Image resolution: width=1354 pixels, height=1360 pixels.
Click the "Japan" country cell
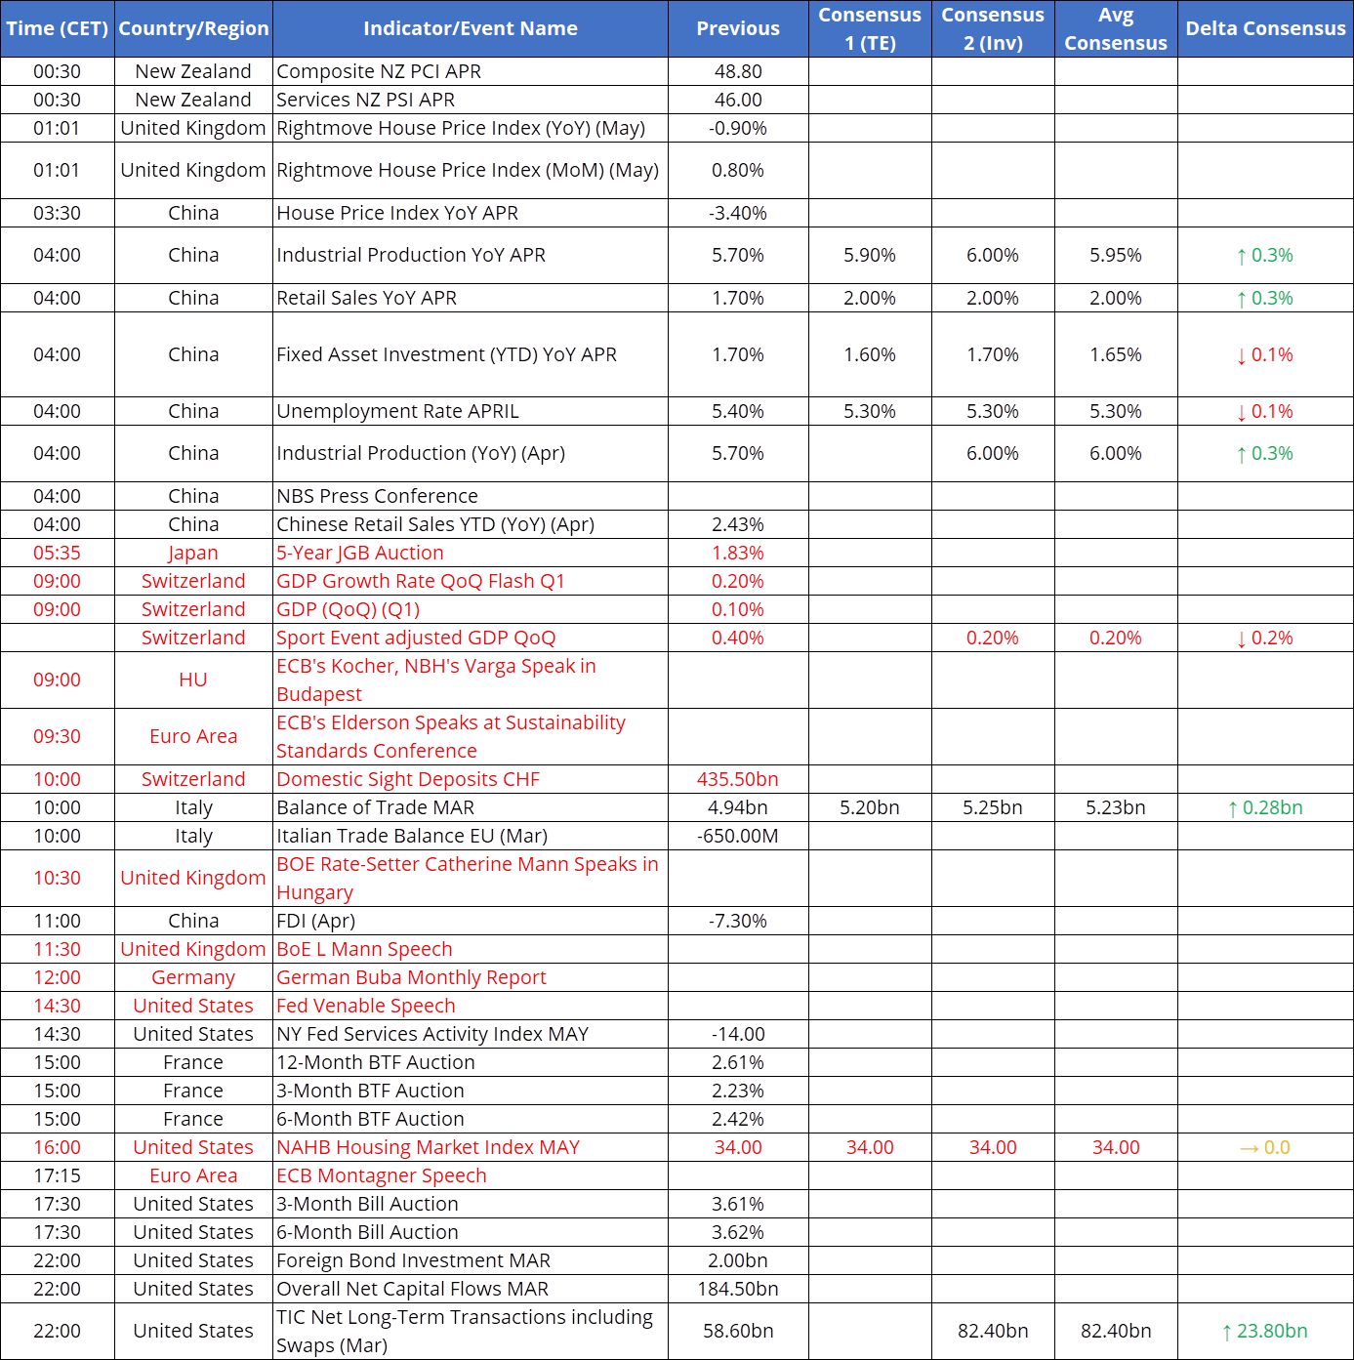pos(193,553)
